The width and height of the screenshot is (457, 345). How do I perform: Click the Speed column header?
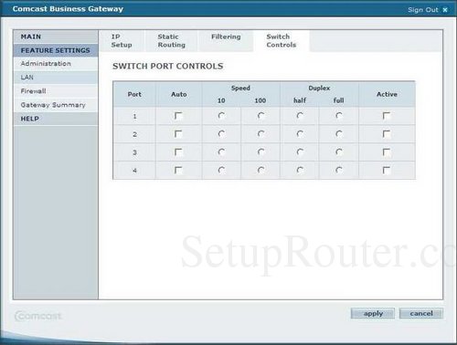[x=240, y=88]
